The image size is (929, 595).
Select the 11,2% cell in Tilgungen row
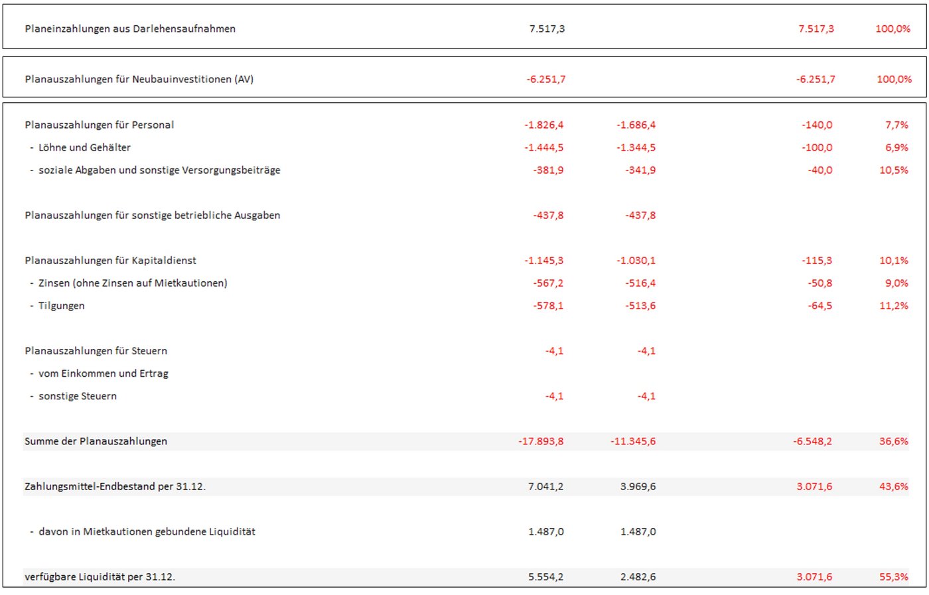coord(894,305)
